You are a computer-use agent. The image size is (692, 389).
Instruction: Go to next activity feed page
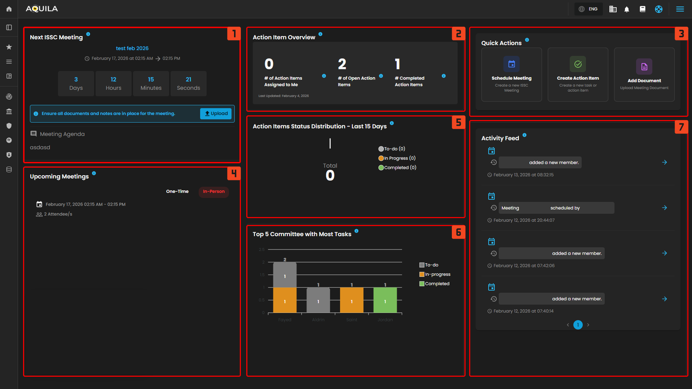pyautogui.click(x=588, y=325)
